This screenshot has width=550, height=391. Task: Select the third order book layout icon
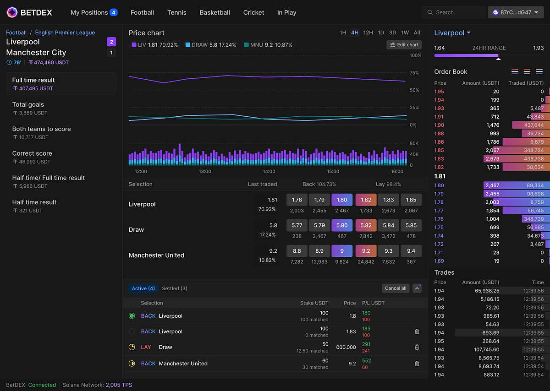click(x=539, y=71)
